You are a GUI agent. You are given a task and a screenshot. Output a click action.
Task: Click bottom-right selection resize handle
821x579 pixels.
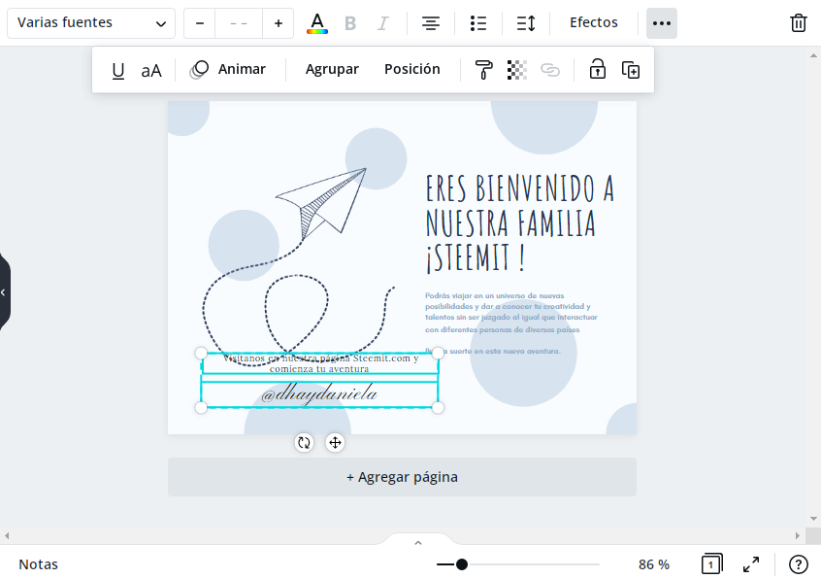(x=438, y=408)
